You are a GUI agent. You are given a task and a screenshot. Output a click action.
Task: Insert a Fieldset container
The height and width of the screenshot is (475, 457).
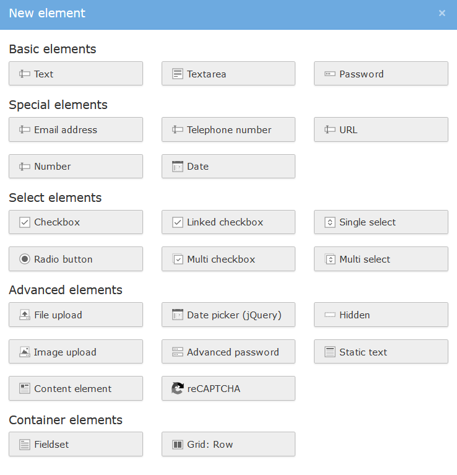[x=76, y=445]
